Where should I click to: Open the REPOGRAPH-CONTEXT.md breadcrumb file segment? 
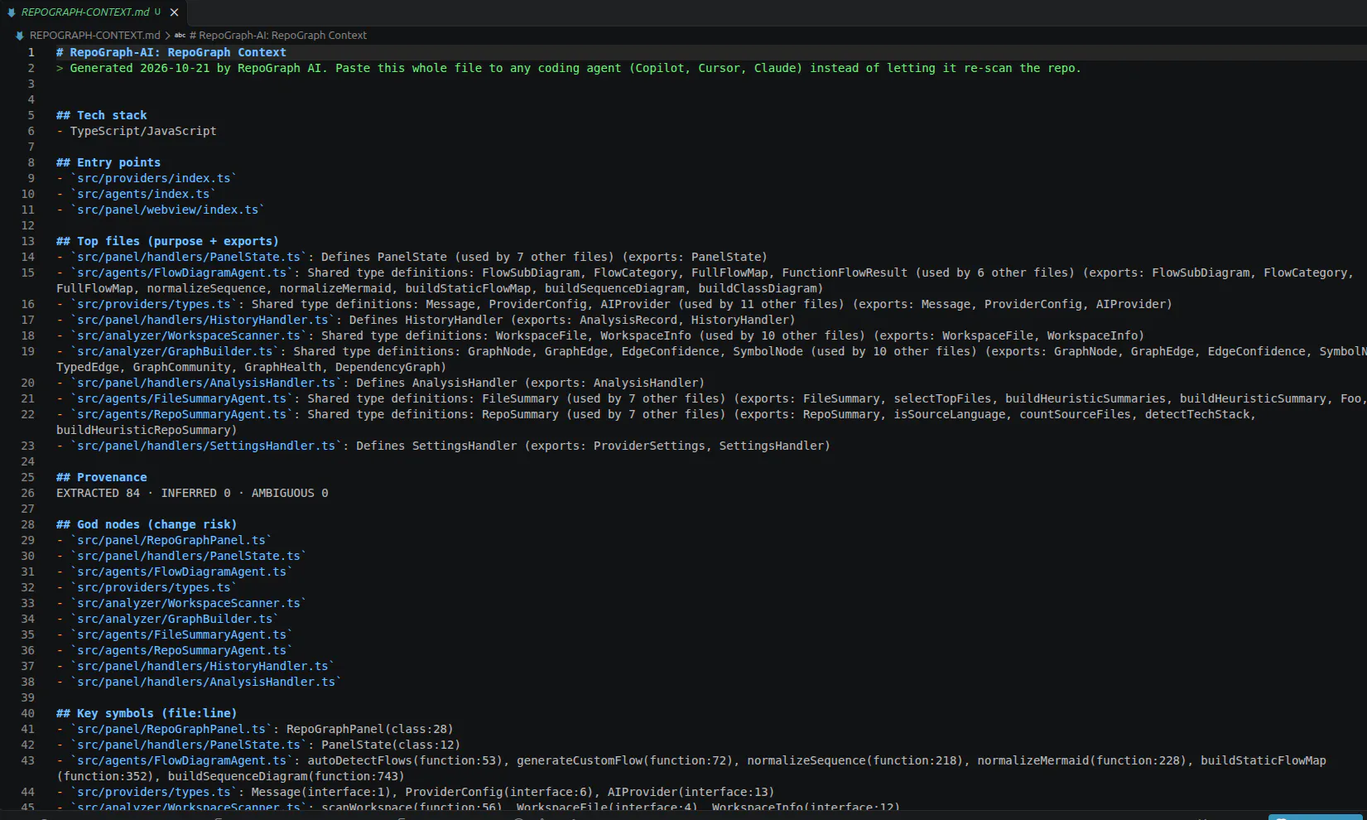click(94, 36)
